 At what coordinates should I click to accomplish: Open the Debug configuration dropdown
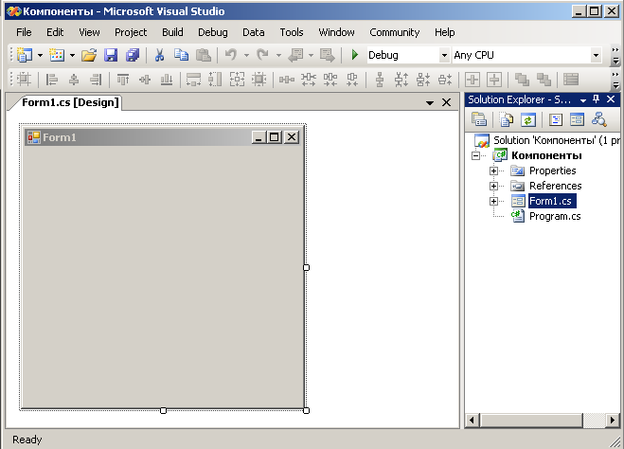(444, 55)
